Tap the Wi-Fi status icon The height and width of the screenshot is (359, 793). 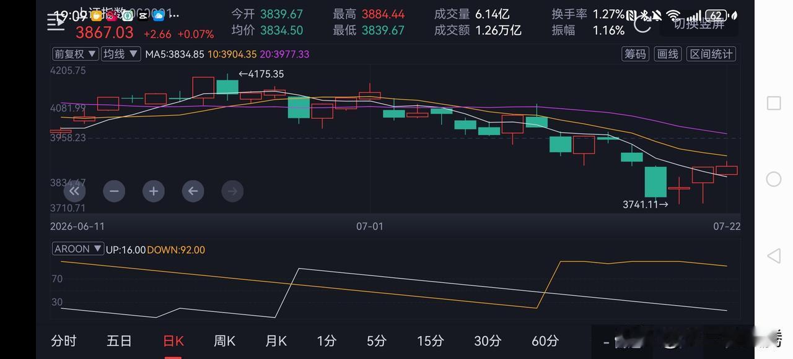point(673,15)
